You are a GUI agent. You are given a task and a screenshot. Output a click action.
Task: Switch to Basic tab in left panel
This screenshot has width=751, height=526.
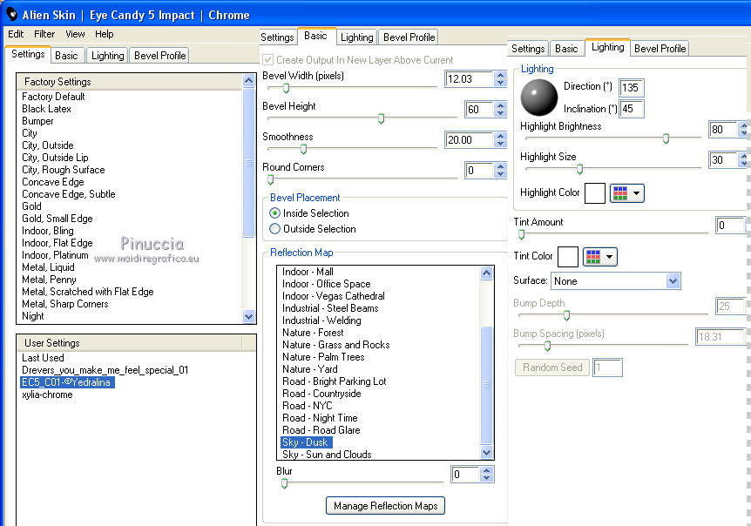pyautogui.click(x=66, y=56)
